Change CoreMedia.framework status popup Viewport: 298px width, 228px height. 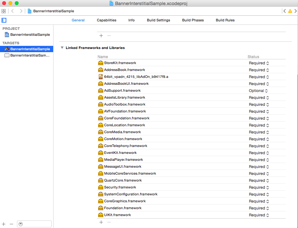(x=259, y=132)
